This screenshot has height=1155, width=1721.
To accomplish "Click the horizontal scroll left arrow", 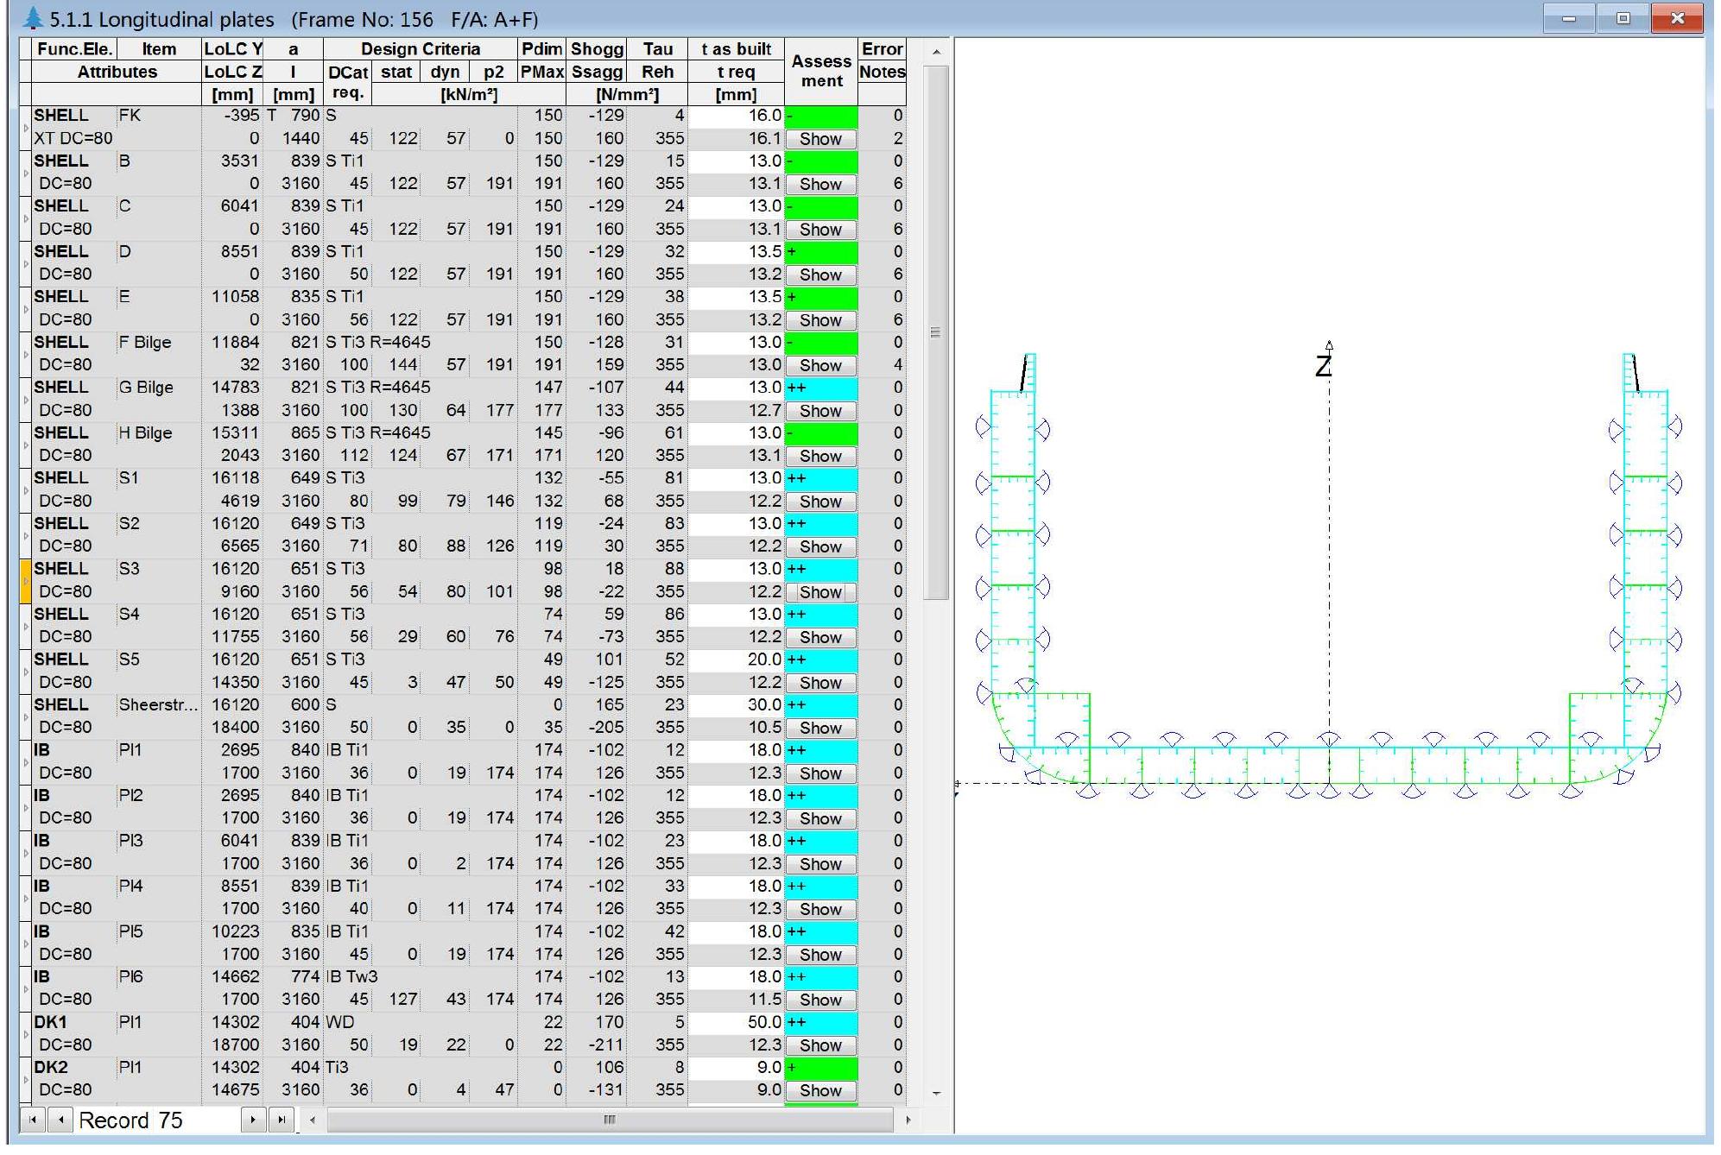I will (313, 1120).
